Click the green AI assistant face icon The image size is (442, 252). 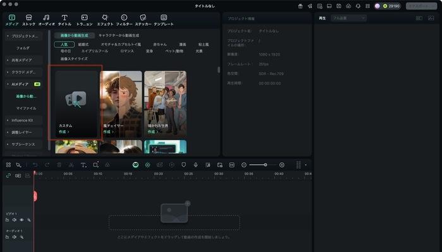tap(136, 165)
